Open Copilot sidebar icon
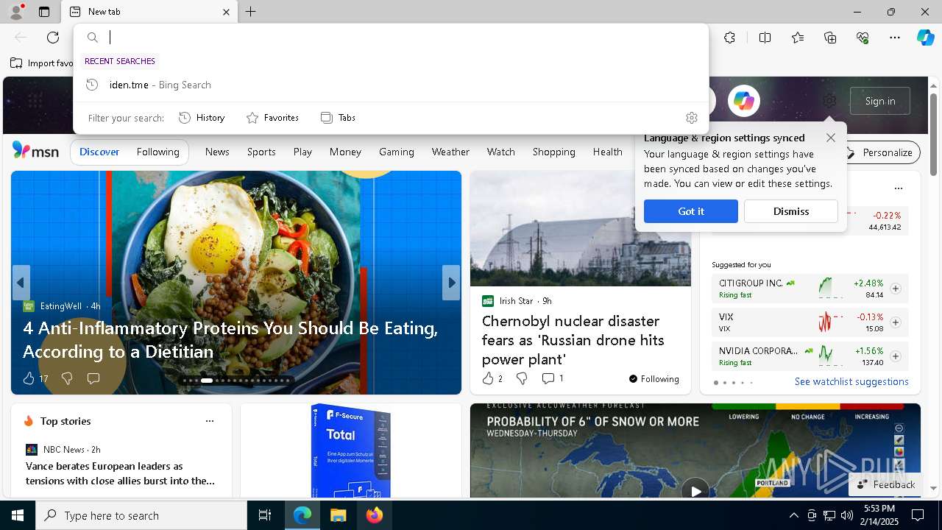The image size is (942, 530). pos(925,38)
